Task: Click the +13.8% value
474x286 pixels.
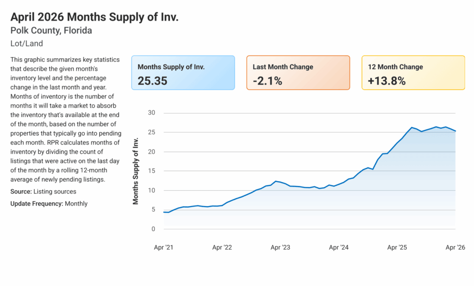Action: click(387, 81)
